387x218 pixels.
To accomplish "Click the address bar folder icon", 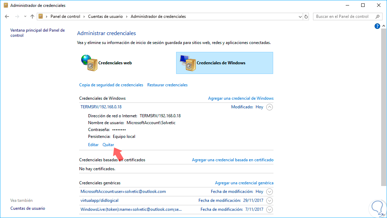I will [41, 16].
